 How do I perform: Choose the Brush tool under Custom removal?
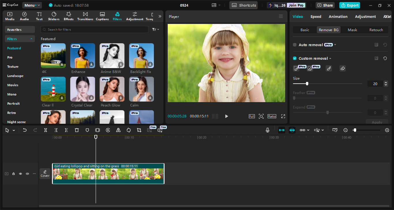click(328, 68)
